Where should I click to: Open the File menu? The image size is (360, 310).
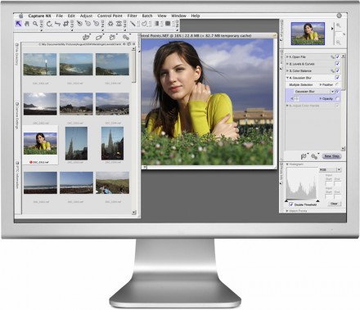click(x=60, y=16)
